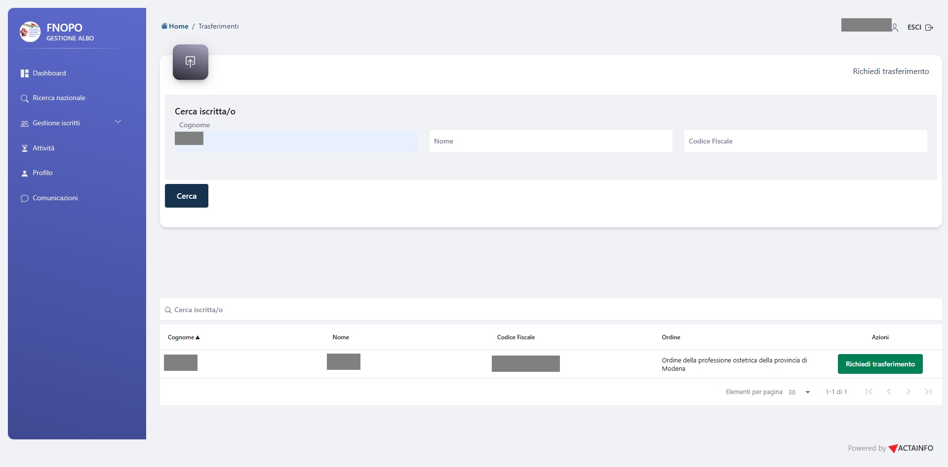Screen dimensions: 948x467
Task: Jump to first page arrow
Action: 869,392
